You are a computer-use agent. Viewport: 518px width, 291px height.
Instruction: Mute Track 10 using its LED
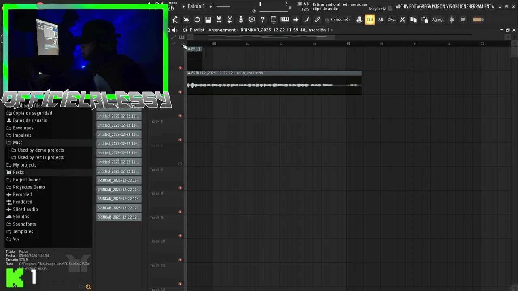tap(180, 260)
